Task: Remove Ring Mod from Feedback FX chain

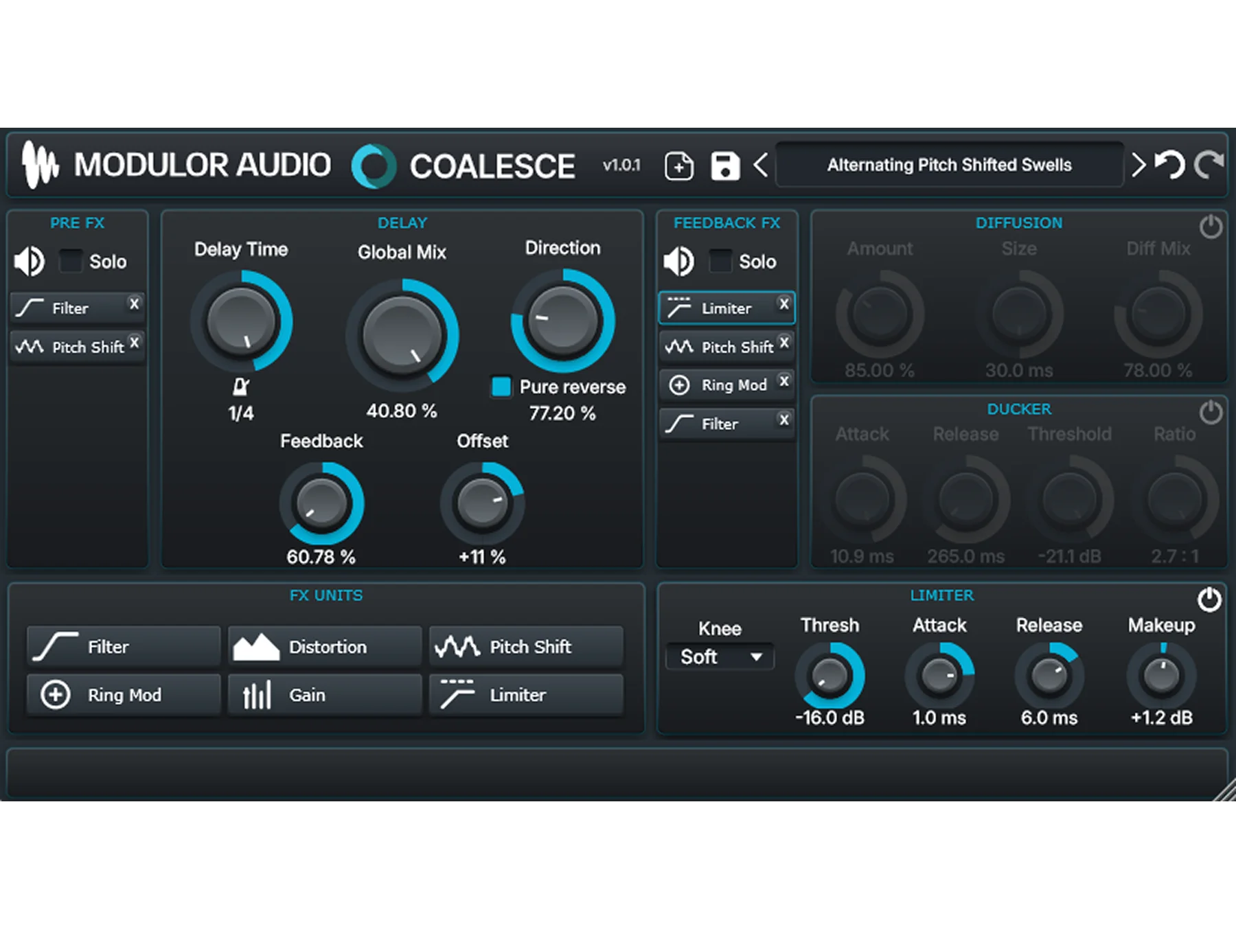Action: pos(784,380)
